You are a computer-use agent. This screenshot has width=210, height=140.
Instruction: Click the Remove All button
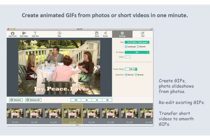pyautogui.click(x=33, y=100)
